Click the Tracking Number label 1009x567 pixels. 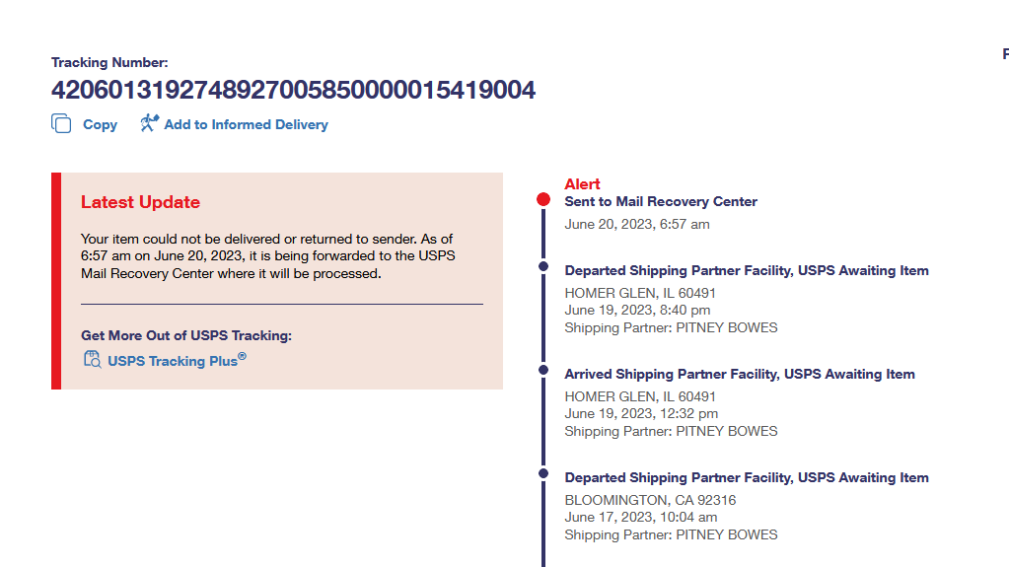point(109,62)
